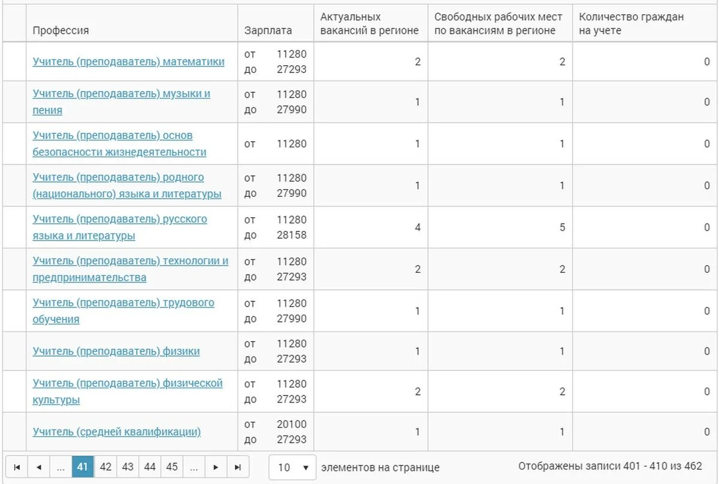
Task: Click the 'элементов на странице' label
Action: coord(380,467)
